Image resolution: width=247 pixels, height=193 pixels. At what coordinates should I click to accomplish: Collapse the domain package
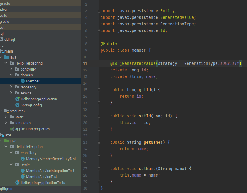11,75
